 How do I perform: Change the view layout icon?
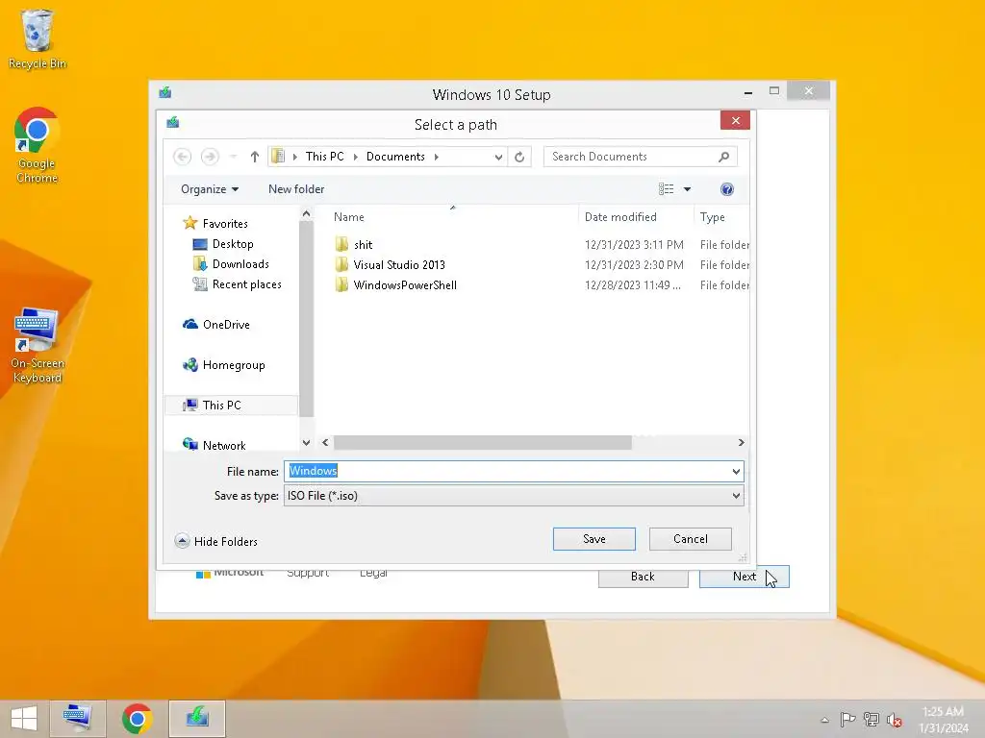[x=666, y=189]
